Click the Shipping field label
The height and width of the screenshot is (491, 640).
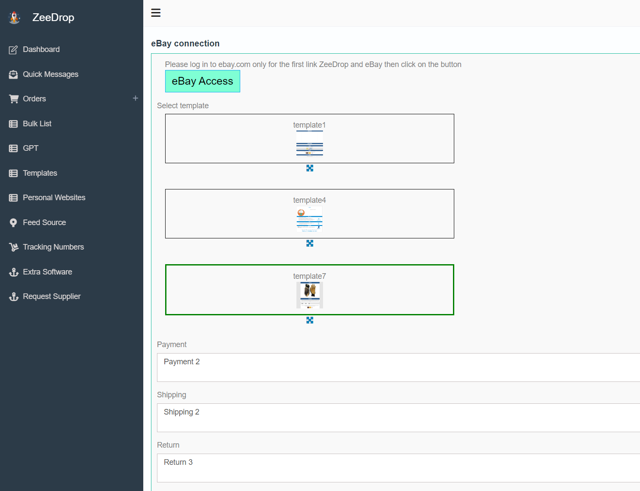coord(172,395)
